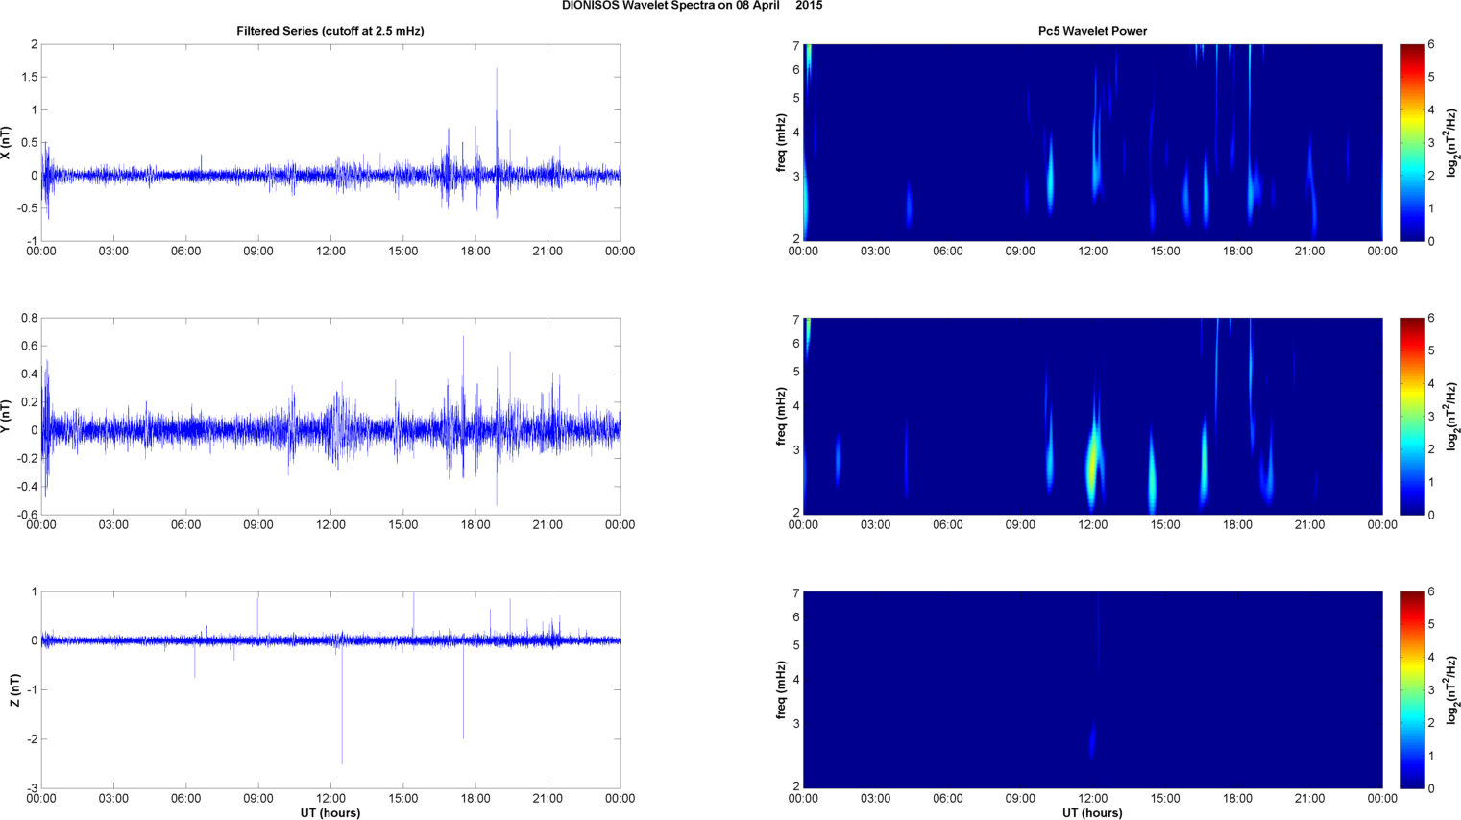Screen dimensions: 1461x820
Task: Click the X-component Pc5 wavelet spectrogram
Action: coord(1092,142)
